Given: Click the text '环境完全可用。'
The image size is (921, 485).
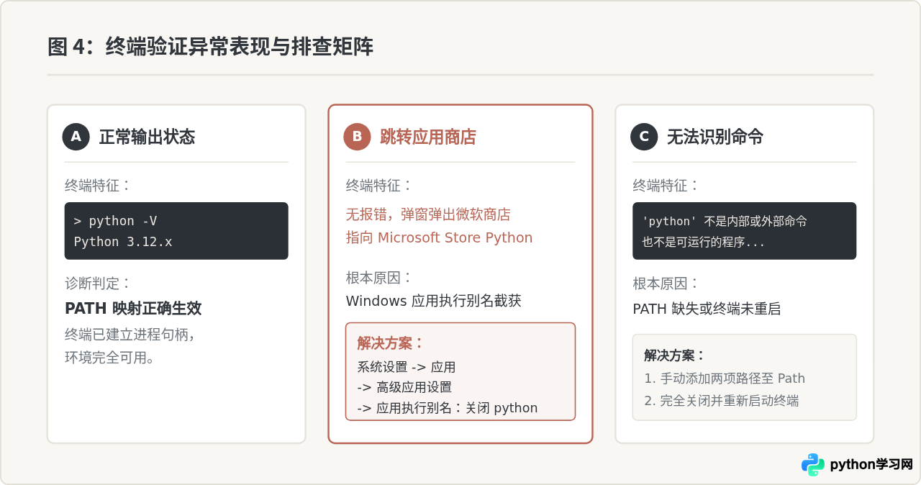Looking at the screenshot, I should pyautogui.click(x=110, y=358).
